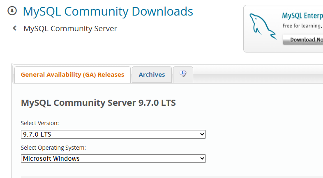Click the MySQL Community Server 9.7.0 LTS heading
Viewport: 323px width, 178px height.
coord(98,103)
